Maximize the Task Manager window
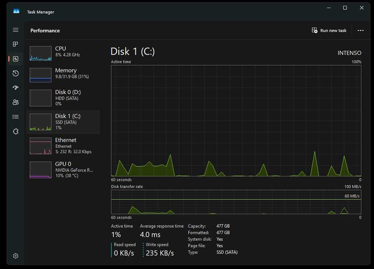374x269 pixels. (345, 8)
